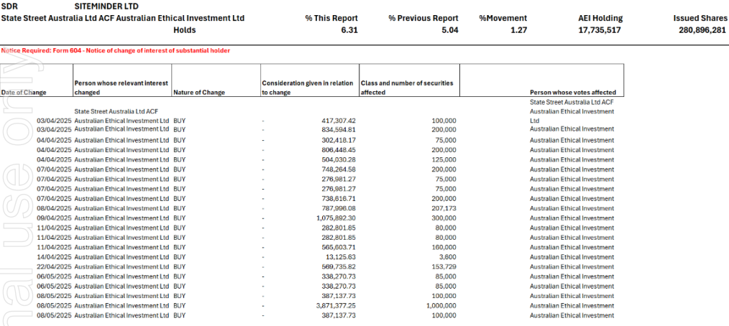
Task: Click the 207,173 securities quantity cell
Action: click(x=441, y=208)
